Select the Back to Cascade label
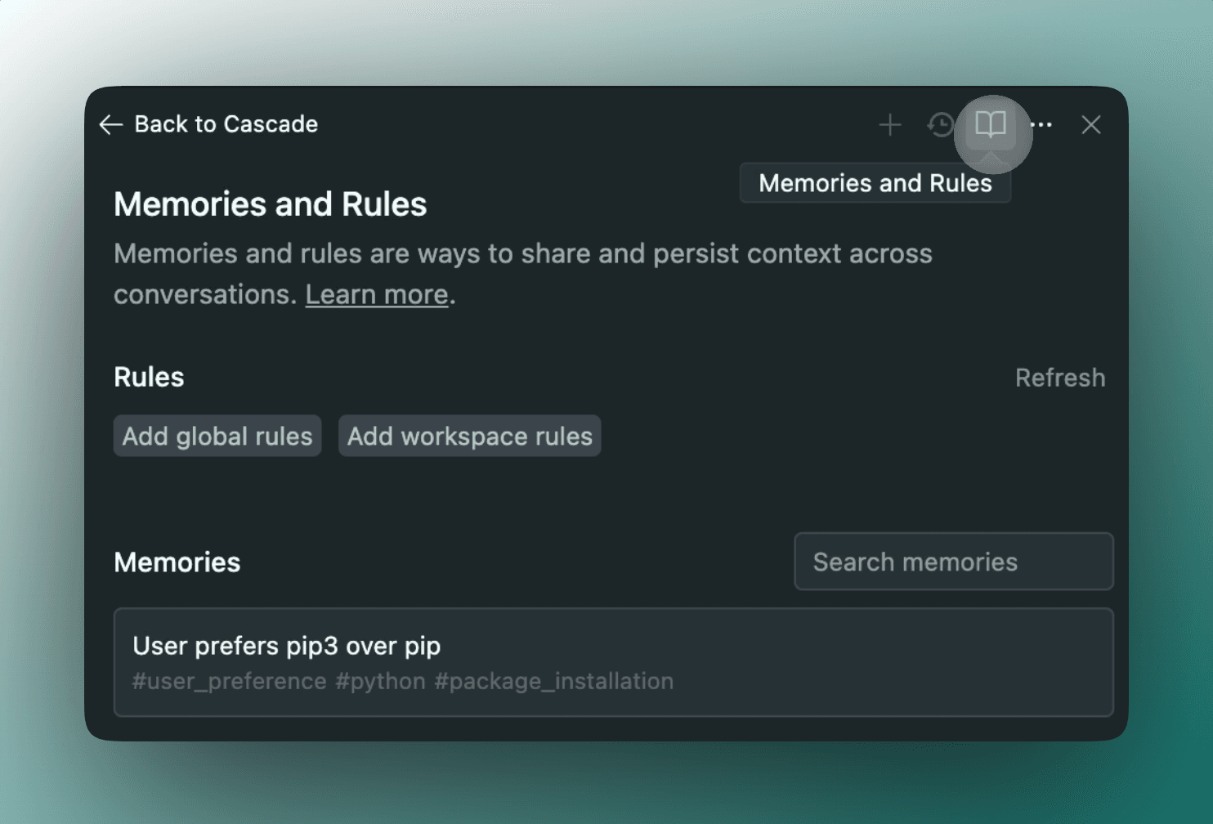The height and width of the screenshot is (824, 1213). 226,124
